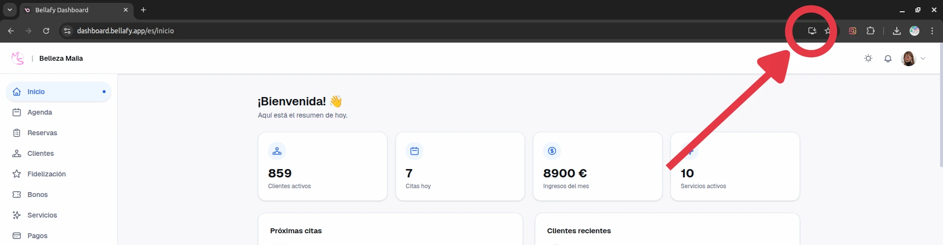
Task: Open browser downloads
Action: point(897,31)
